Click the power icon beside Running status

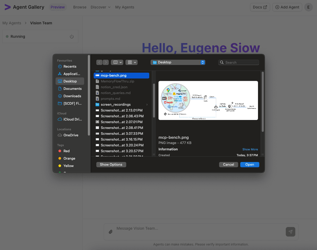pos(72,37)
